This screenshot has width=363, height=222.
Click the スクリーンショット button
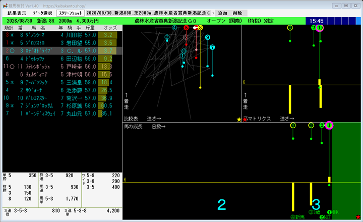pos(71,13)
